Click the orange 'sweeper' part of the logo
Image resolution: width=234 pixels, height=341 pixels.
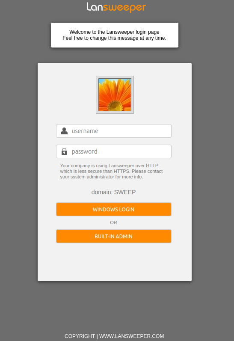[124, 8]
